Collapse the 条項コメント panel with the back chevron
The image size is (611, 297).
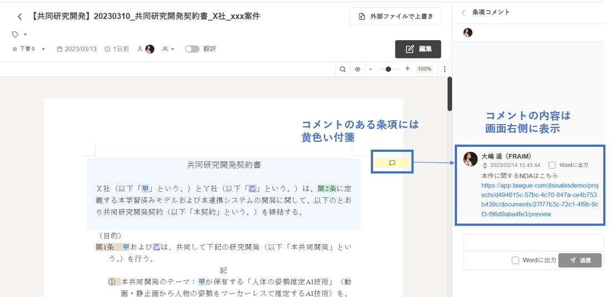(x=463, y=12)
